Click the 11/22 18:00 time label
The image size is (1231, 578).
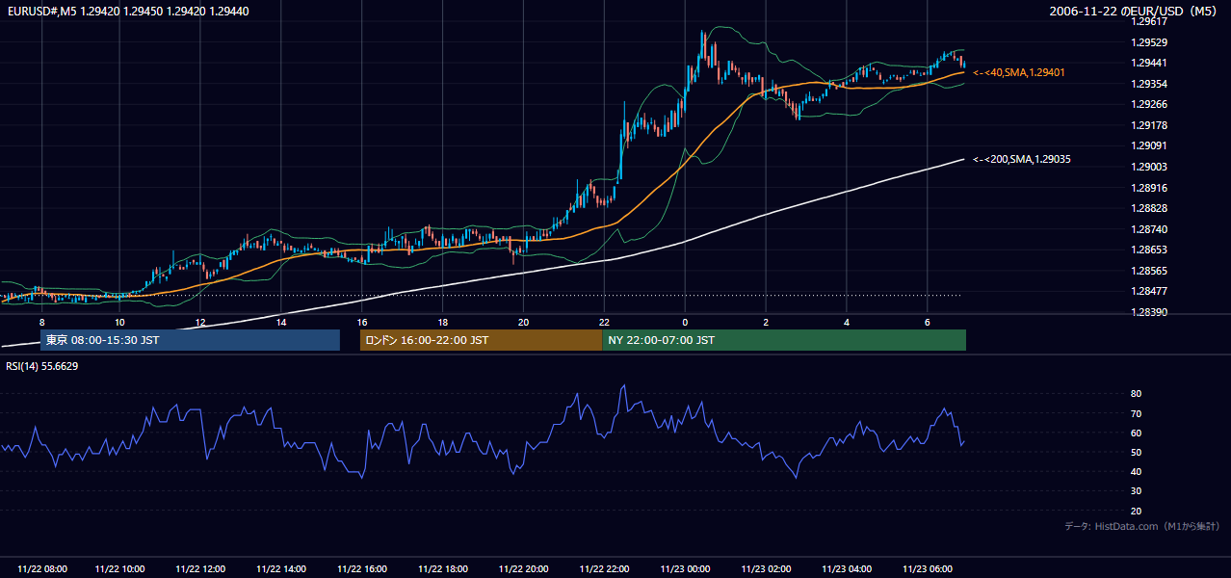(443, 569)
